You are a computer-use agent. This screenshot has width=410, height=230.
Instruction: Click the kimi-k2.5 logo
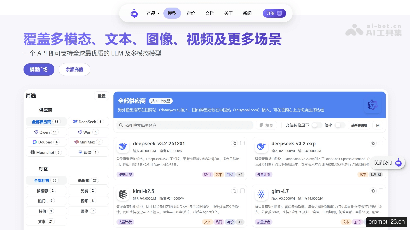click(123, 195)
